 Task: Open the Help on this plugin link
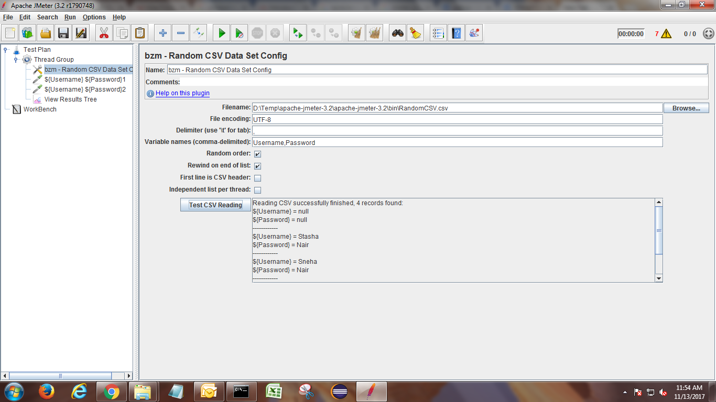tap(182, 93)
